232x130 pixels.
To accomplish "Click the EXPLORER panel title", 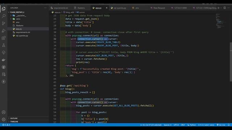I will coord(14,8).
